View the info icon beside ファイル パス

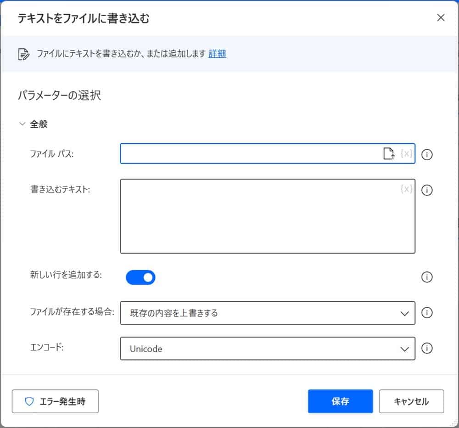[427, 155]
